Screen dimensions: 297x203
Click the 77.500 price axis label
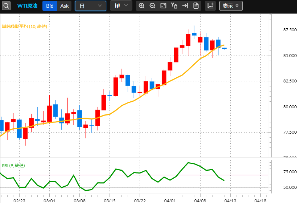click(x=290, y=132)
